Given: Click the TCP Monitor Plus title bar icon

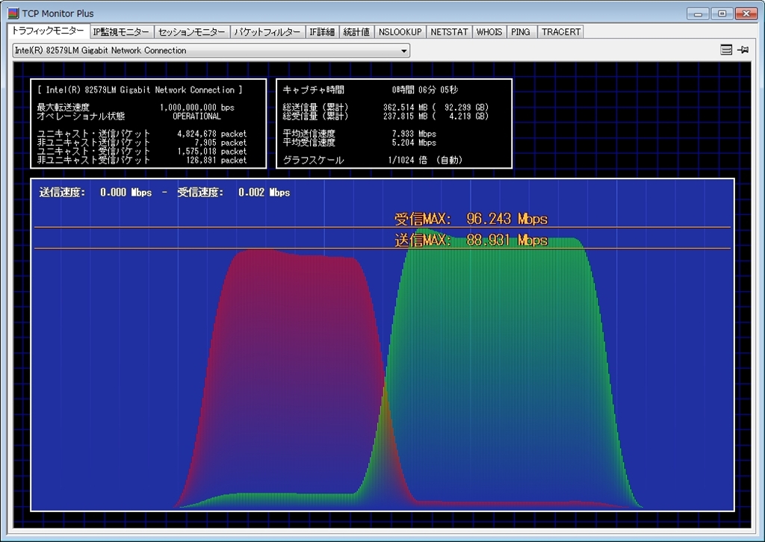Looking at the screenshot, I should 13,13.
